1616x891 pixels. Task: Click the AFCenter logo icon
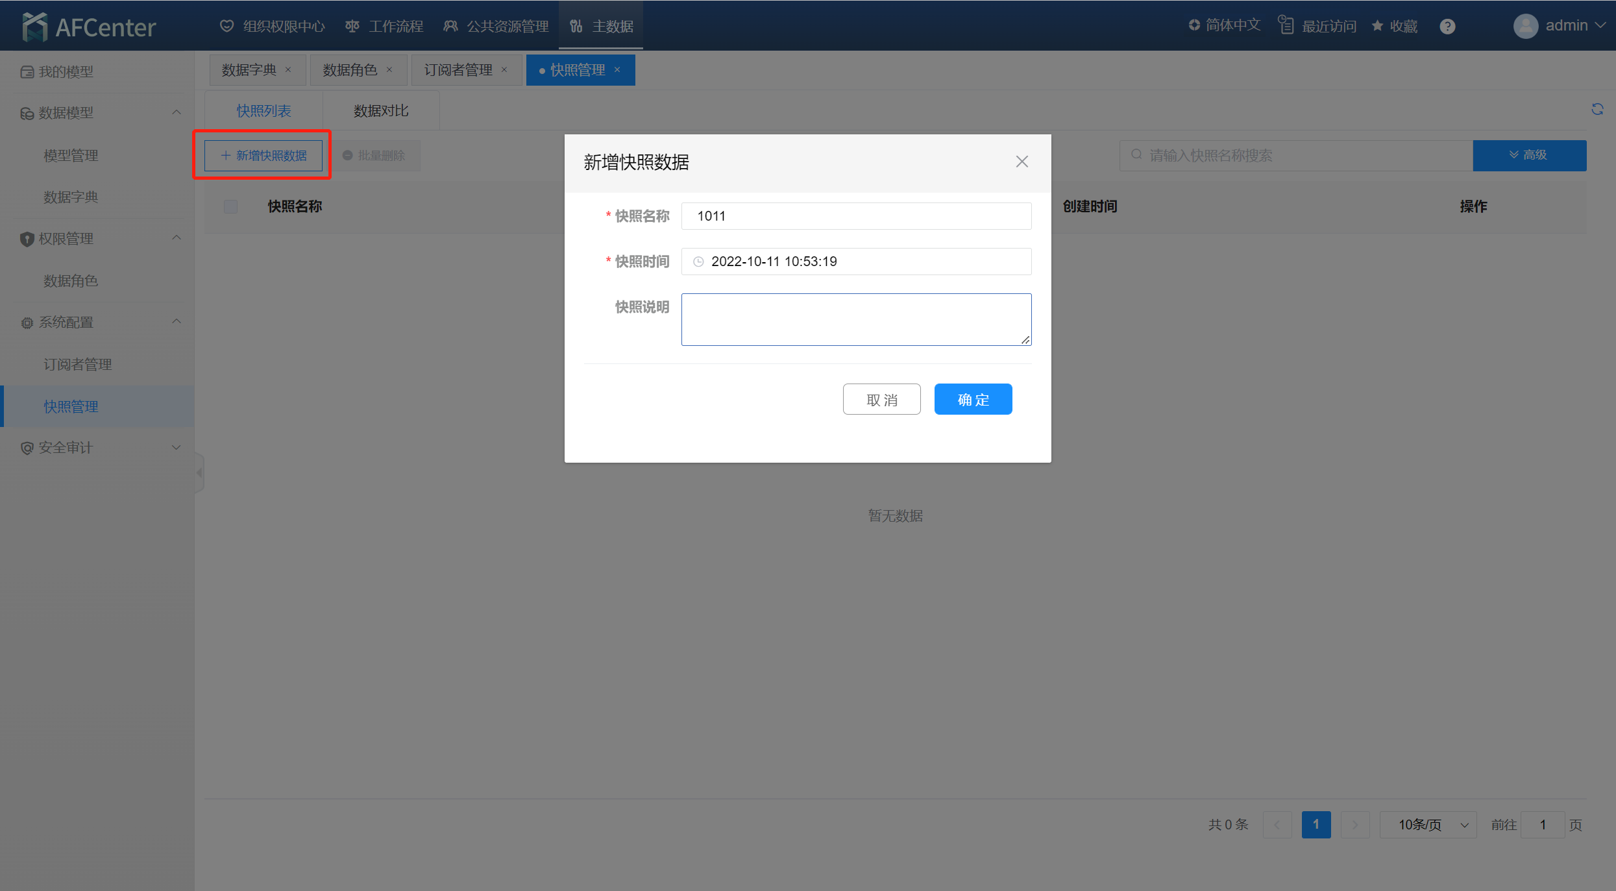pyautogui.click(x=35, y=27)
